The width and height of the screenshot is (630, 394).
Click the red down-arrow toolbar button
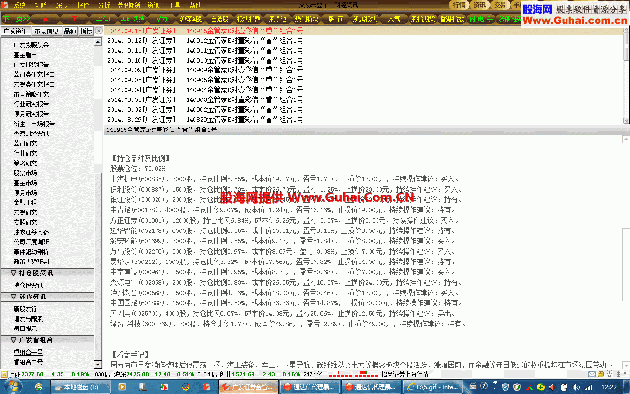[x=75, y=19]
